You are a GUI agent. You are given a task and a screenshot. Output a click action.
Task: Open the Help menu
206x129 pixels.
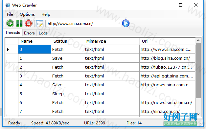[x=46, y=14]
